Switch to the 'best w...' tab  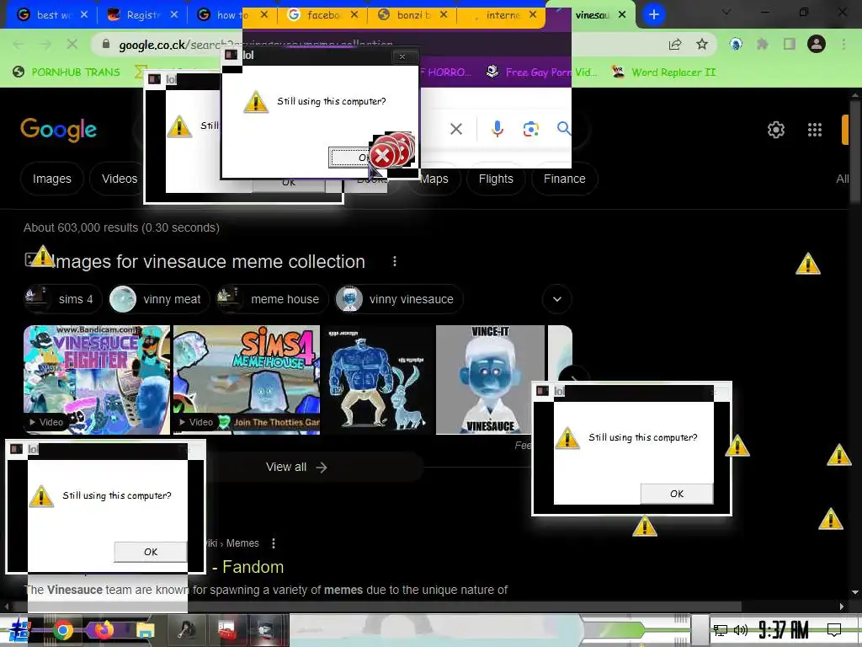pyautogui.click(x=53, y=15)
